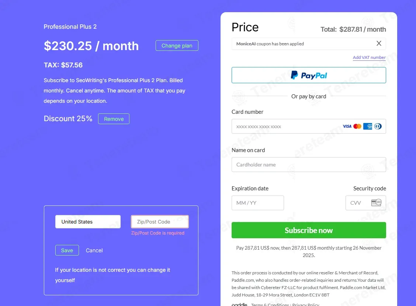
Task: Cancel the location change
Action: click(x=94, y=250)
